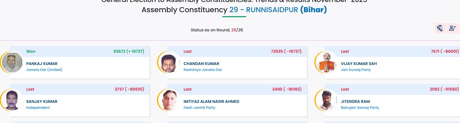Select the Janata Dal (United) party label
This screenshot has height=123, width=460.
(44, 70)
